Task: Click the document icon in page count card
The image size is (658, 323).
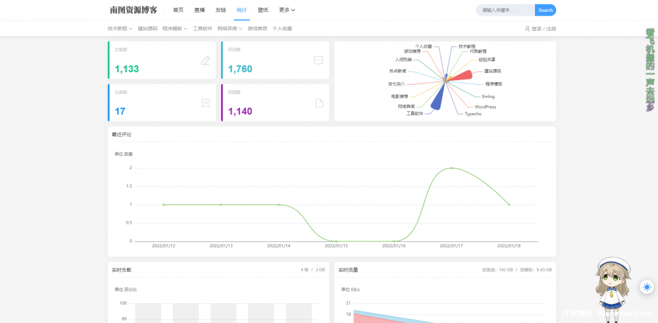Action: tap(318, 103)
